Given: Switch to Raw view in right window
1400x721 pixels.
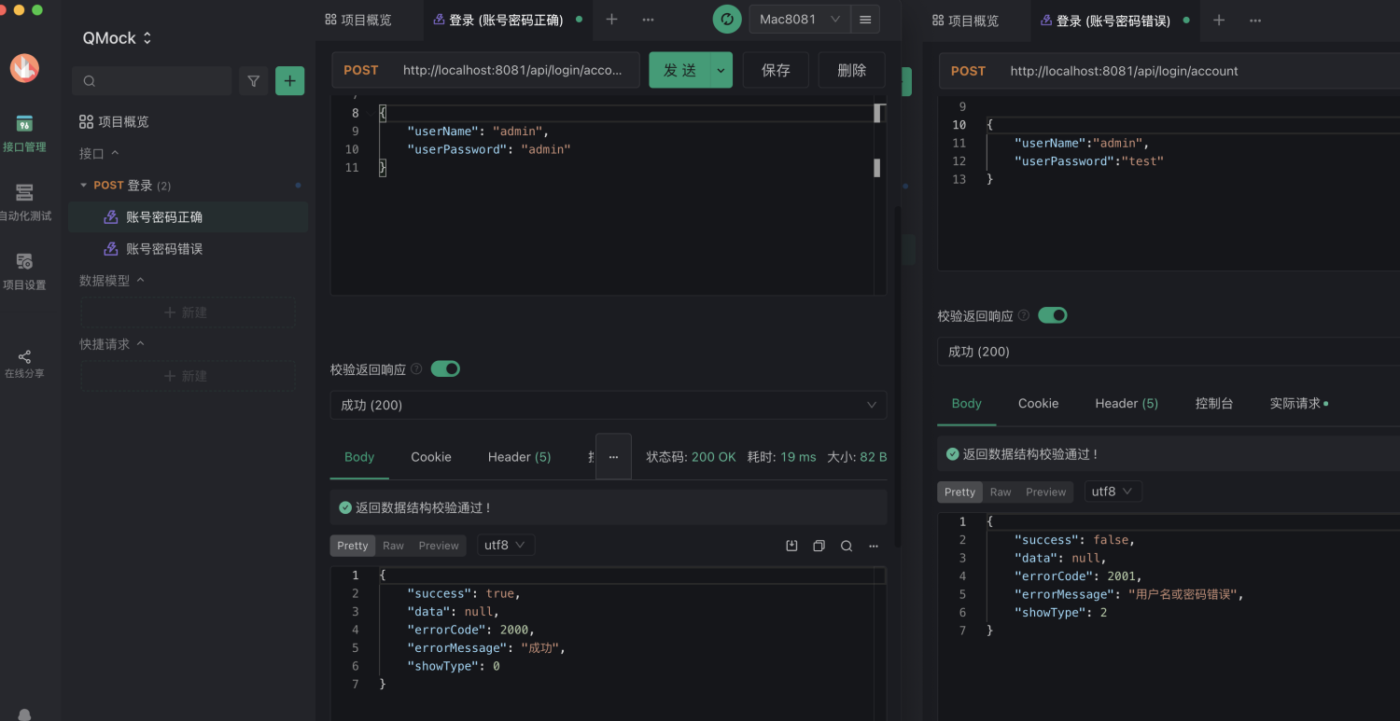Looking at the screenshot, I should tap(1001, 492).
